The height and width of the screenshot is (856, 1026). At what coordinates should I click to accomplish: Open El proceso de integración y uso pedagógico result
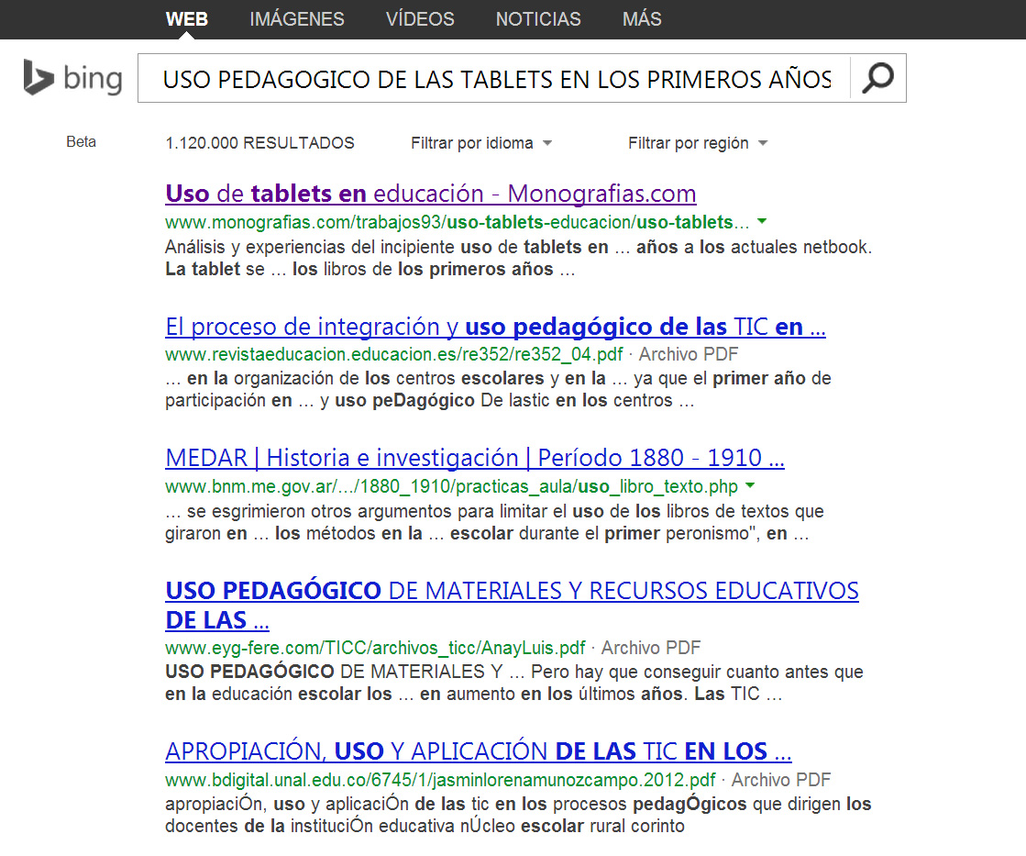[495, 326]
